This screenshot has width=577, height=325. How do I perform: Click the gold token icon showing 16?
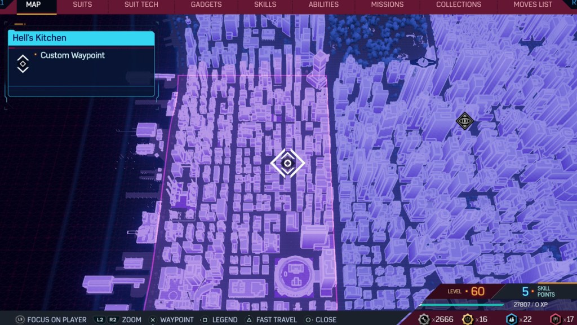coord(468,319)
